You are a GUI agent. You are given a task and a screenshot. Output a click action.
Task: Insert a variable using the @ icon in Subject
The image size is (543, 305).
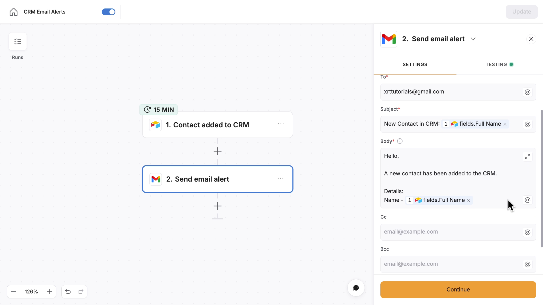tap(527, 124)
